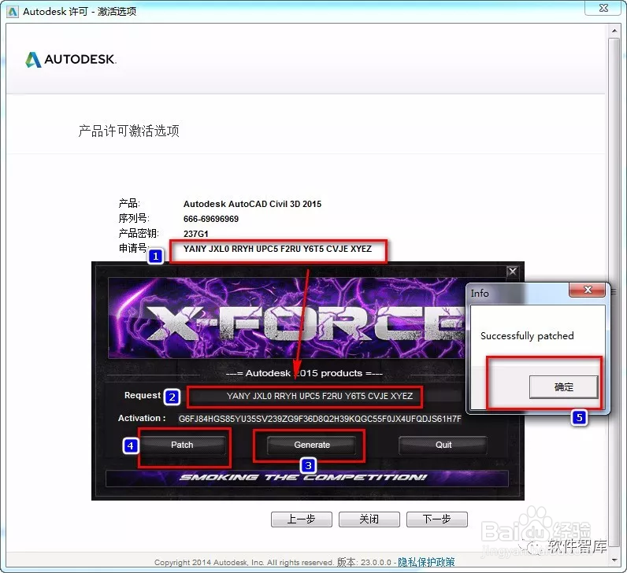Confirm Info dialog with 确定 button
Image resolution: width=627 pixels, height=573 pixels.
tap(563, 386)
